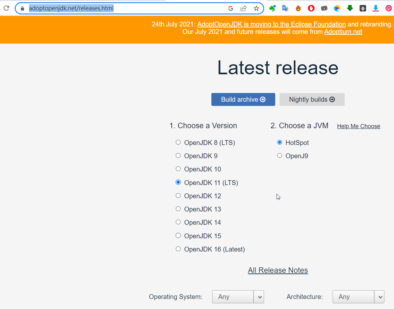Click the share page icon

coord(244,8)
